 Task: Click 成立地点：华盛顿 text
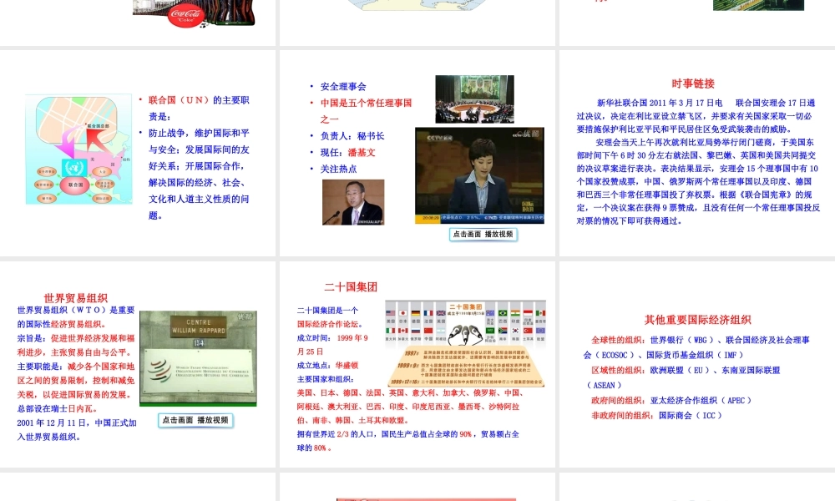pyautogui.click(x=327, y=366)
